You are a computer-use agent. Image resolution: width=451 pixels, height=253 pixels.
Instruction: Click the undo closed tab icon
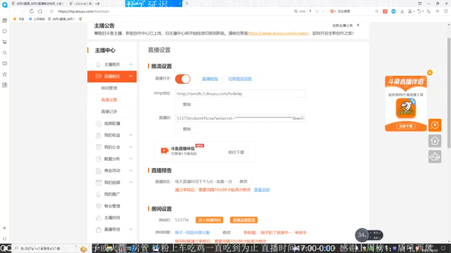[x=419, y=11]
